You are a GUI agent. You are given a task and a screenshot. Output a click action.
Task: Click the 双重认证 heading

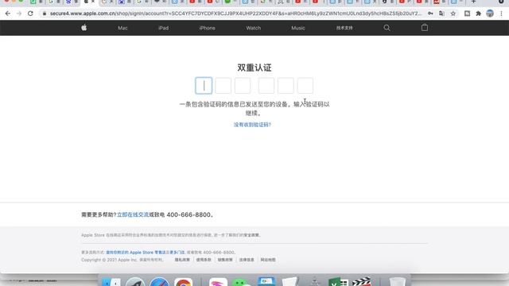coord(254,68)
